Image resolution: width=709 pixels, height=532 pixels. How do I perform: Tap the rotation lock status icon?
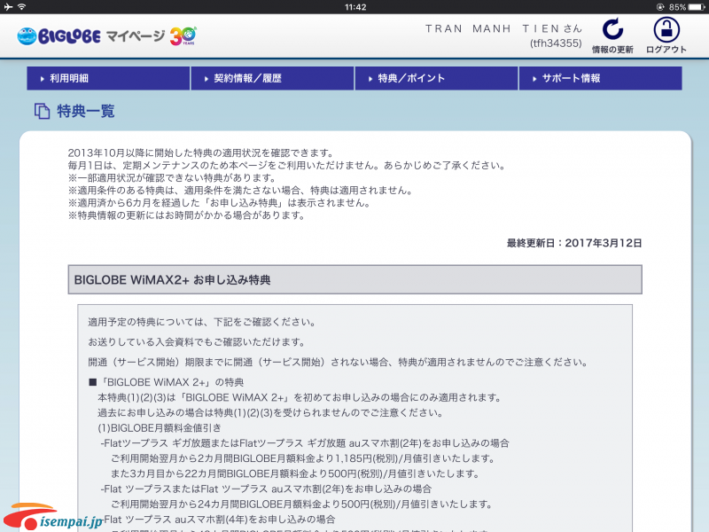tap(660, 7)
